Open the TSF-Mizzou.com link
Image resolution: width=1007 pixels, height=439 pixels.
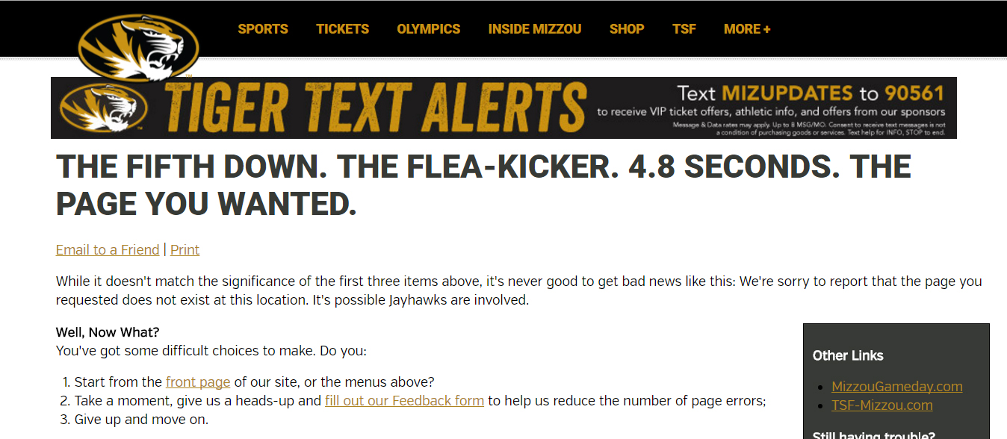point(881,405)
